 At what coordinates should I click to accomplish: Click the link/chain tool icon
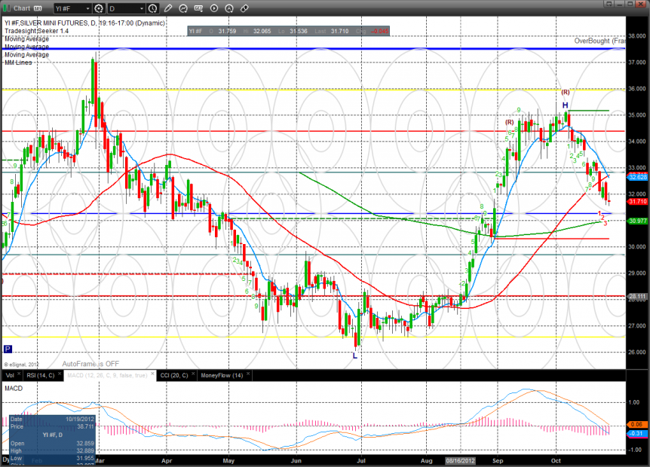(x=244, y=8)
